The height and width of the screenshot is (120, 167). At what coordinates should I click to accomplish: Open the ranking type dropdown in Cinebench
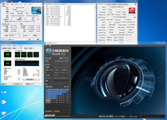(x=49, y=87)
